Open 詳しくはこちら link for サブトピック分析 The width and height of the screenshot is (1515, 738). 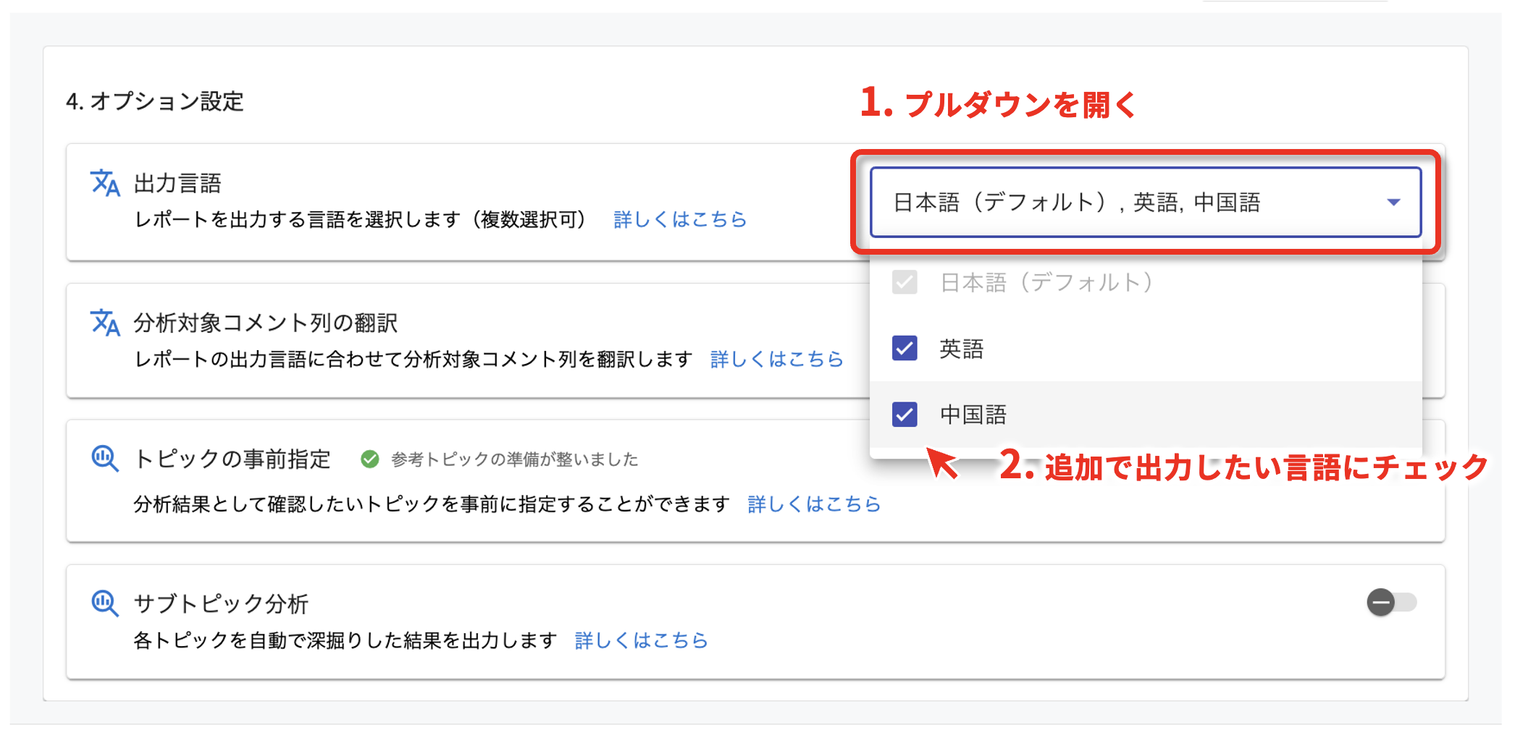tap(641, 641)
